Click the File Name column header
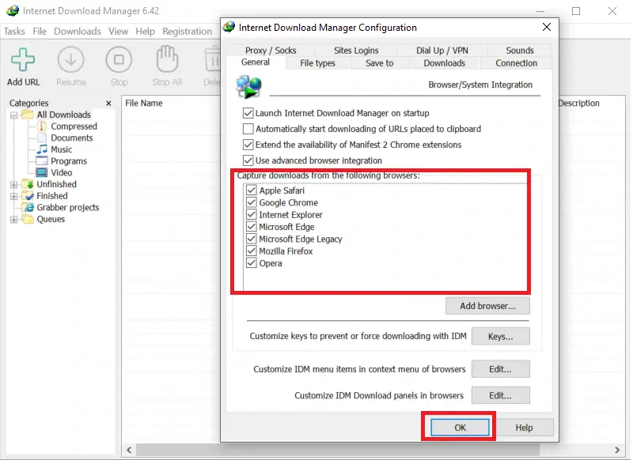 (x=144, y=104)
